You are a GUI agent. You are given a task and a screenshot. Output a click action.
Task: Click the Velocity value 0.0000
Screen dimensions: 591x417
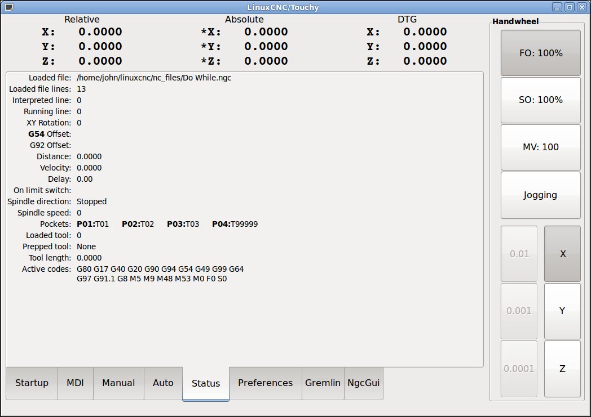[89, 168]
